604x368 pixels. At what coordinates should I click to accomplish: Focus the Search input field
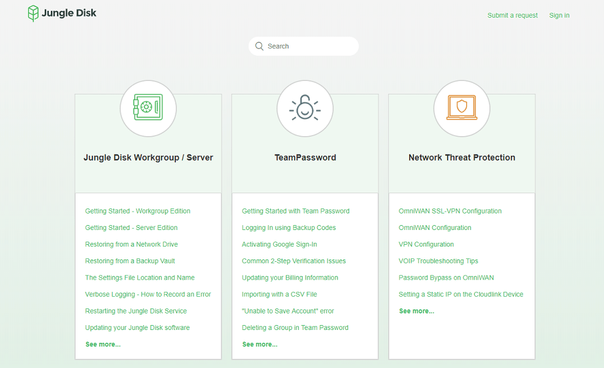(304, 46)
